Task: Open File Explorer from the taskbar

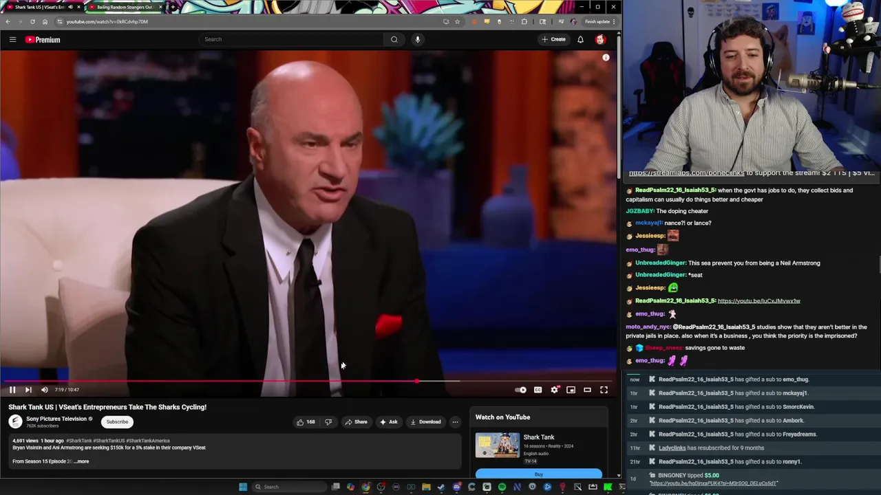Action: pyautogui.click(x=426, y=487)
